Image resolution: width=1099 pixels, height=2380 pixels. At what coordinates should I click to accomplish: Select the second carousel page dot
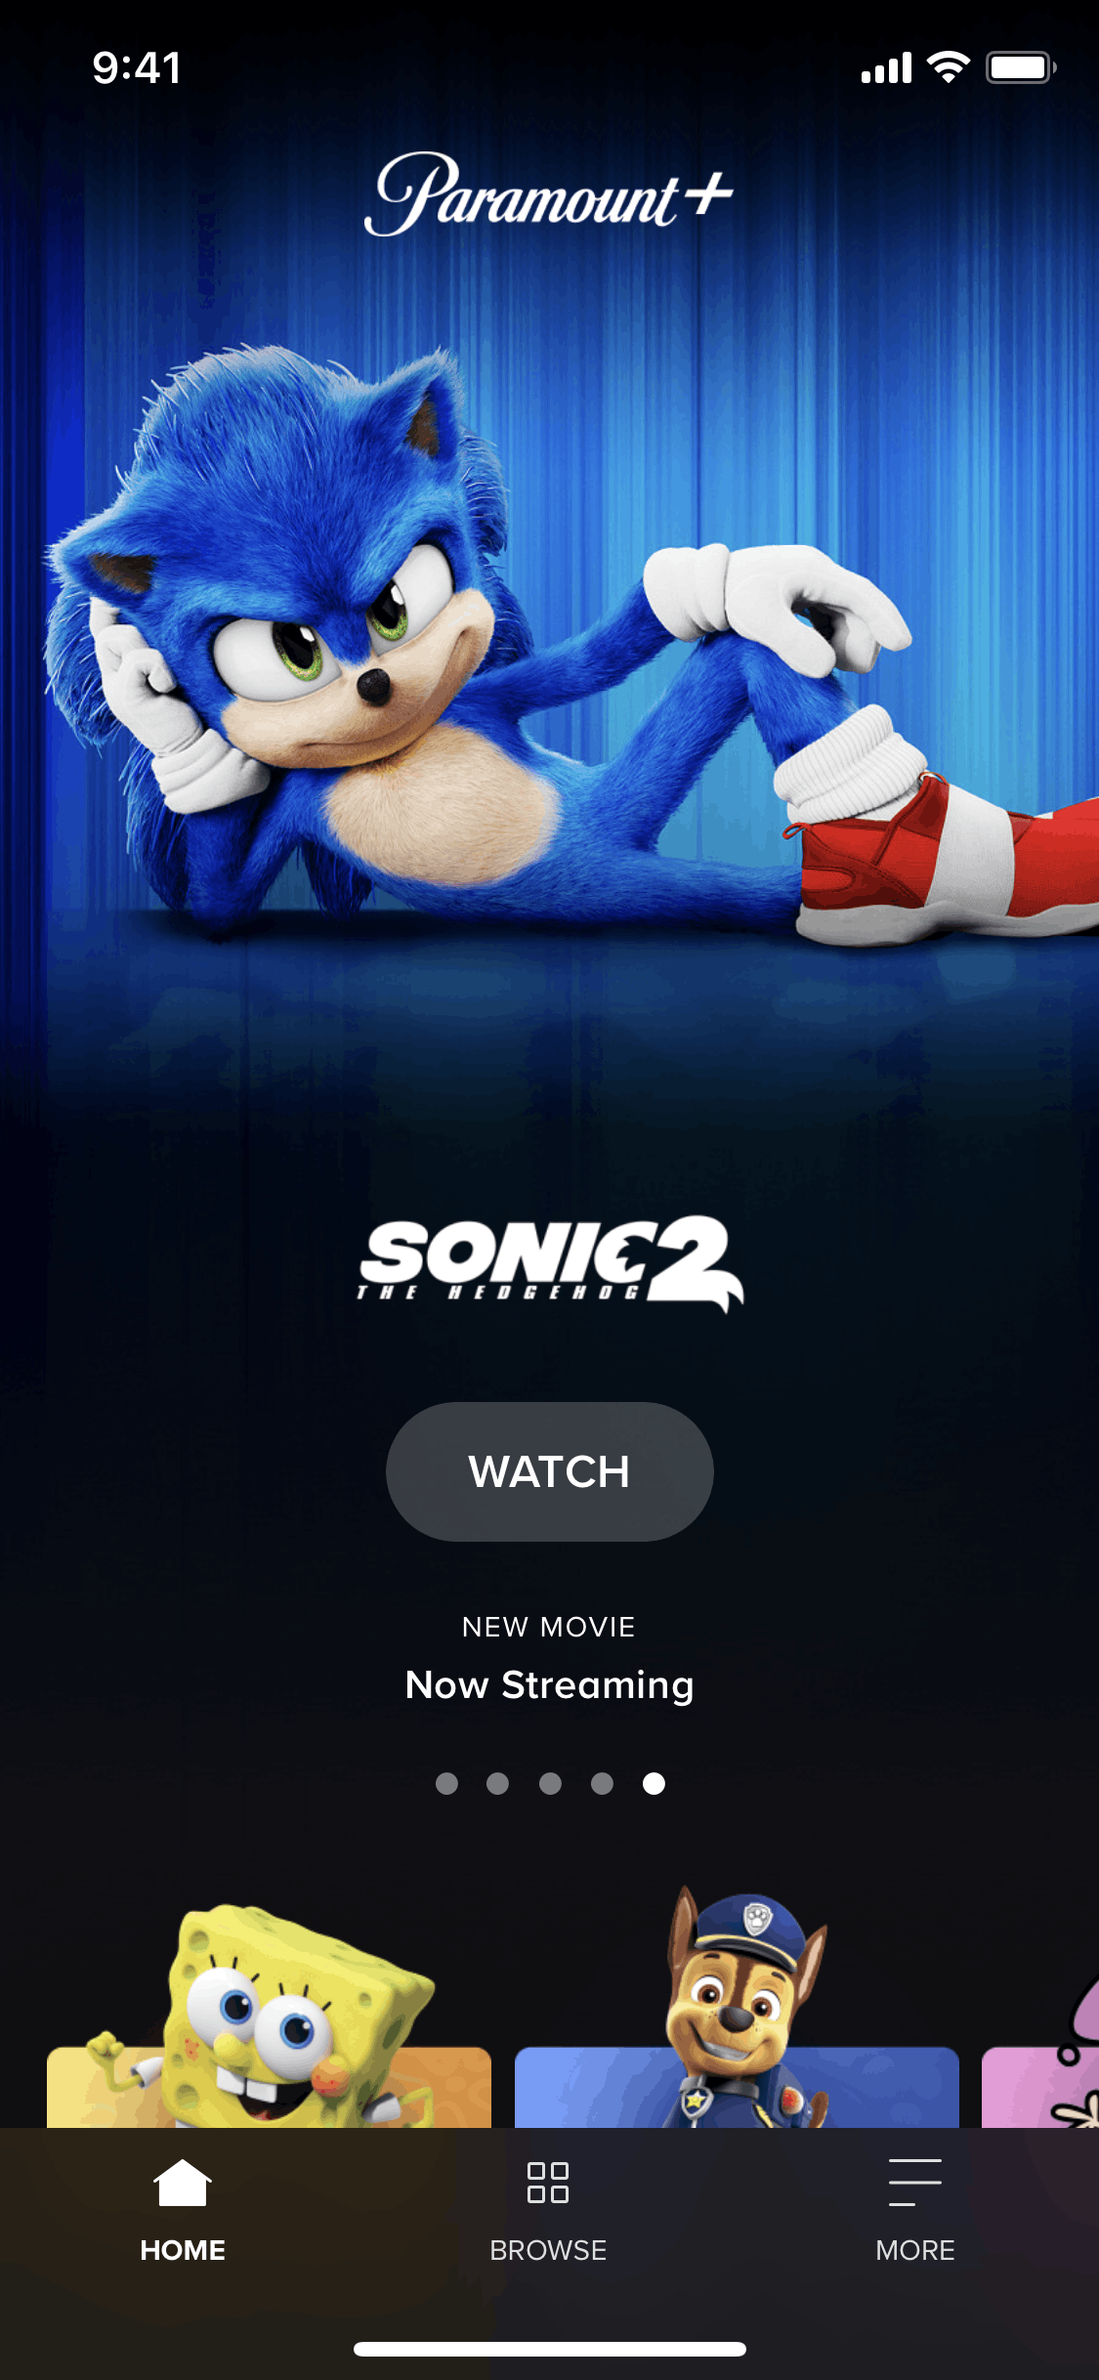pyautogui.click(x=498, y=1784)
